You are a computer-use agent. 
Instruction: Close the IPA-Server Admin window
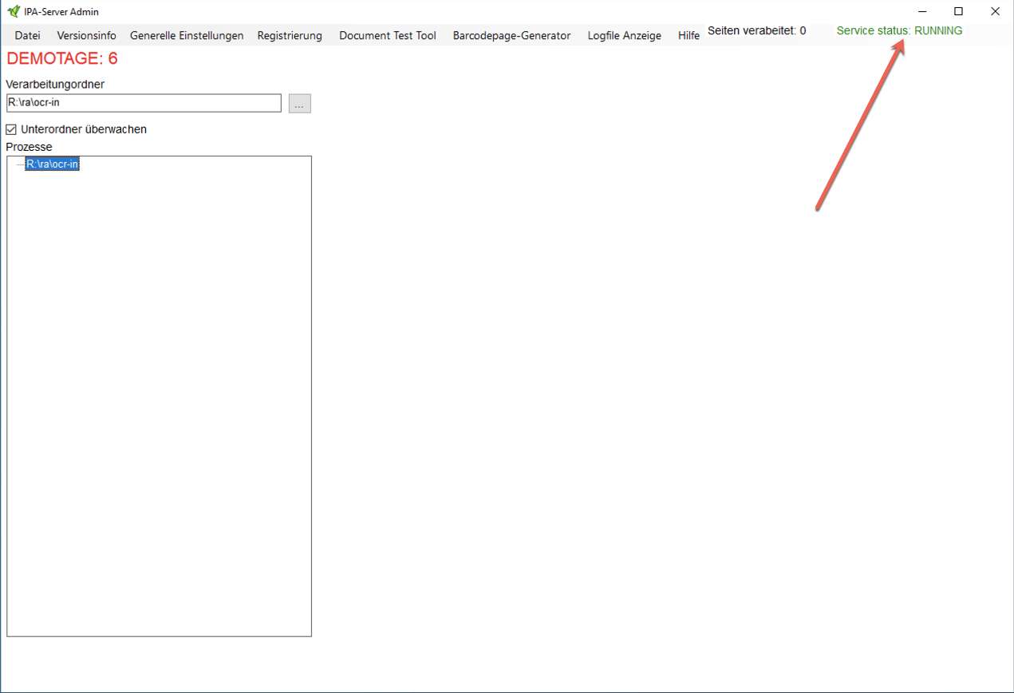[x=995, y=11]
